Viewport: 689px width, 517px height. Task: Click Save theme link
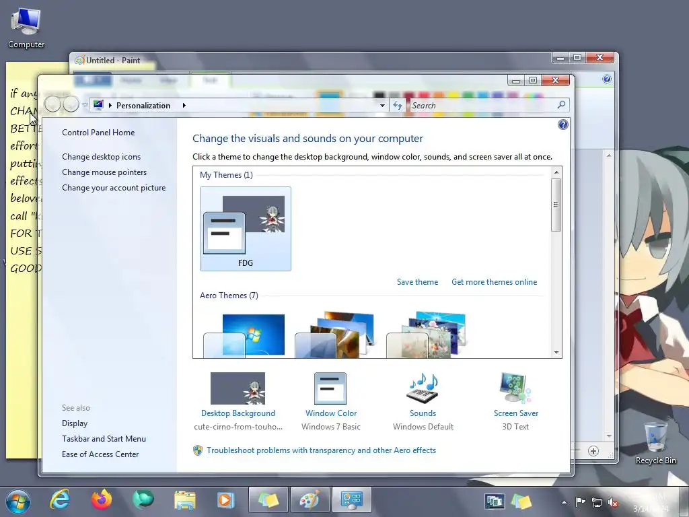(x=417, y=282)
